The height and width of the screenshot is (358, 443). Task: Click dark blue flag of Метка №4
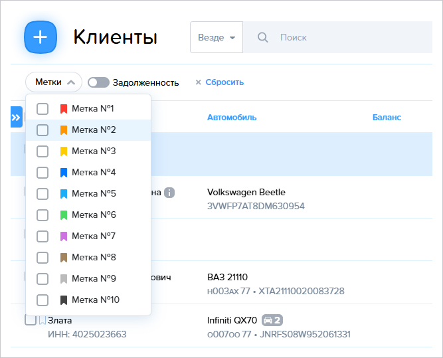pyautogui.click(x=64, y=173)
